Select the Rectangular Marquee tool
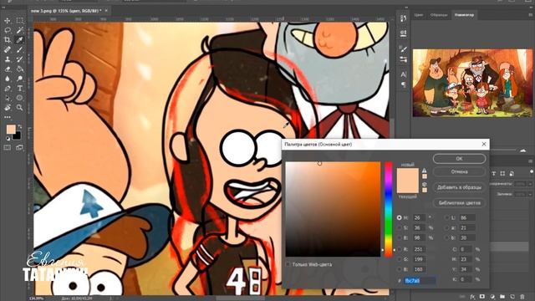The height and width of the screenshot is (301, 535). point(19,21)
